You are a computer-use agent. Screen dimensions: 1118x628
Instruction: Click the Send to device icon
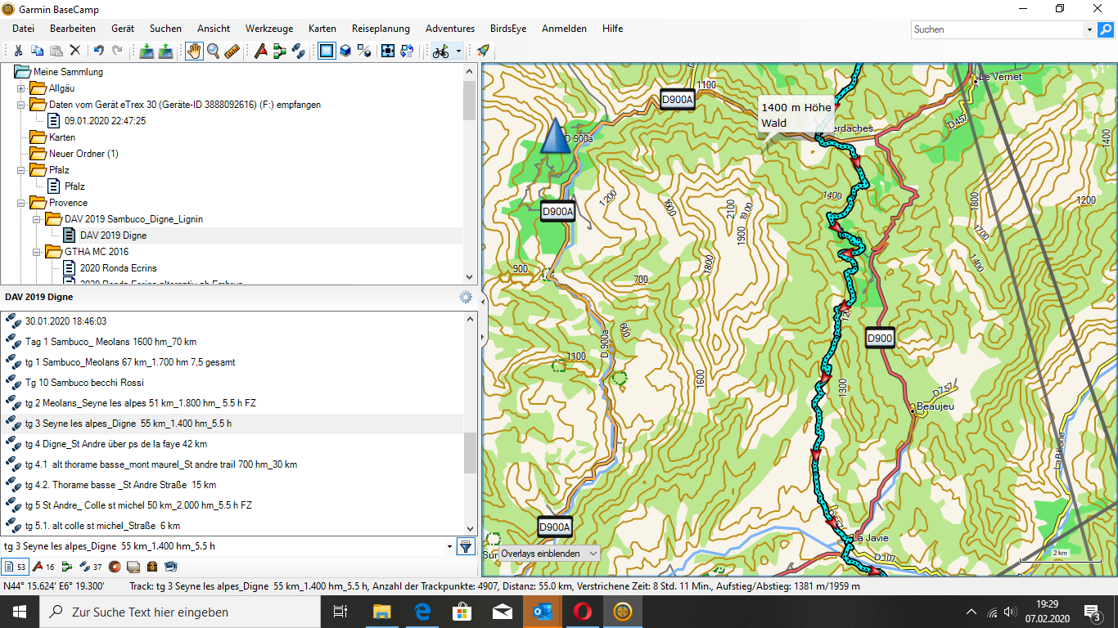(147, 51)
